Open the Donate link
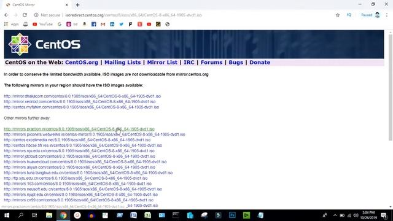The height and width of the screenshot is (221, 393). [260, 63]
